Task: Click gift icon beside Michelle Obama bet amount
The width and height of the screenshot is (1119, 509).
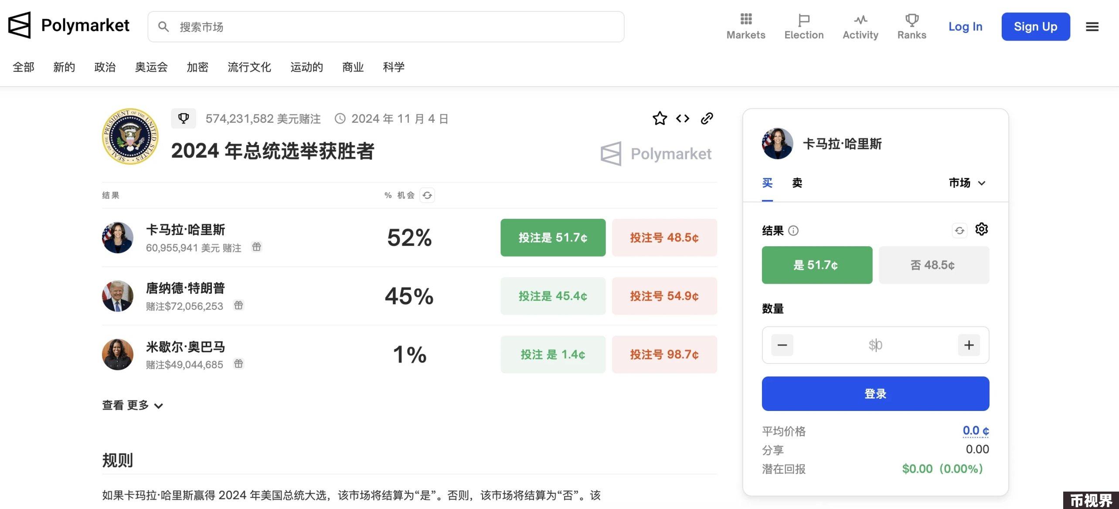Action: (x=238, y=364)
